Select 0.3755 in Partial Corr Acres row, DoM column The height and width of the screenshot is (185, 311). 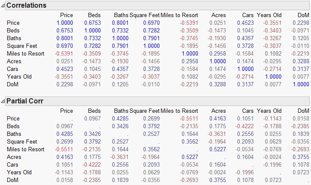click(301, 157)
